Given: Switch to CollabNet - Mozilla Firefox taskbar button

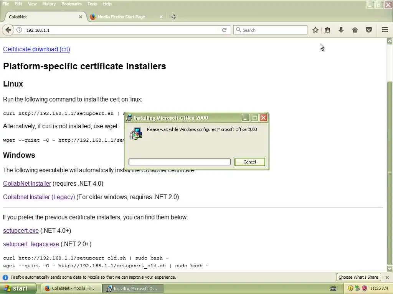Looking at the screenshot, I should [71, 289].
